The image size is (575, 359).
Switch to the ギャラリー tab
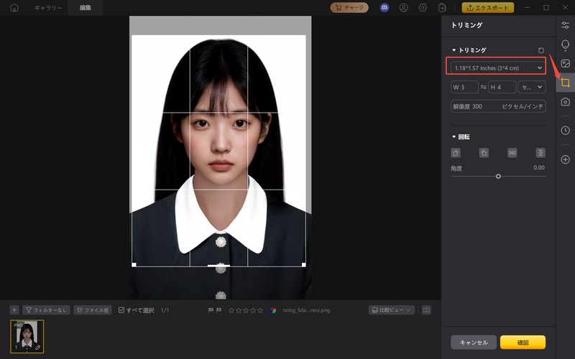48,8
